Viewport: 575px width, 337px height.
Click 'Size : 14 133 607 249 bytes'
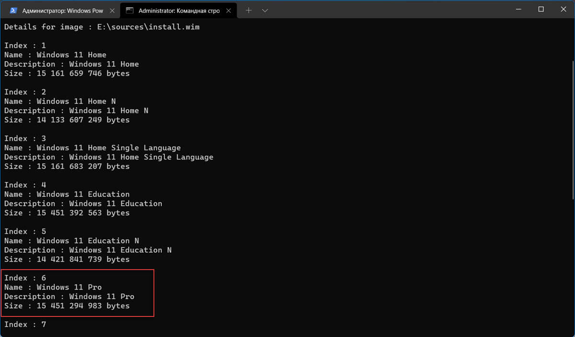(67, 120)
